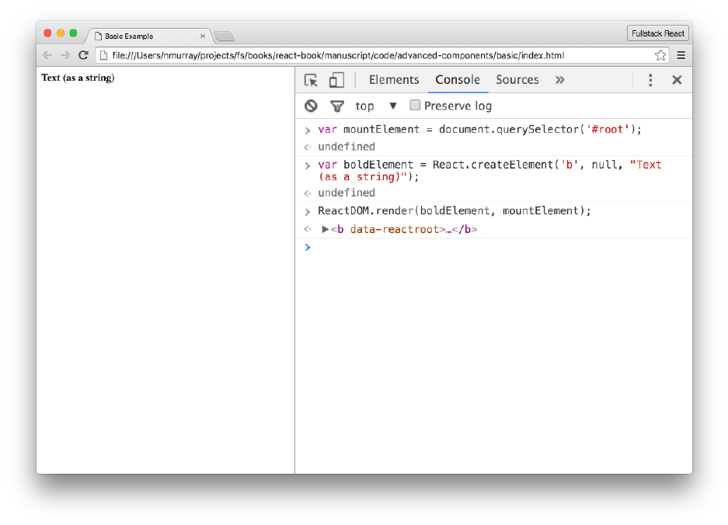The image size is (728, 525).
Task: Toggle the device toolbar icon
Action: click(x=336, y=80)
